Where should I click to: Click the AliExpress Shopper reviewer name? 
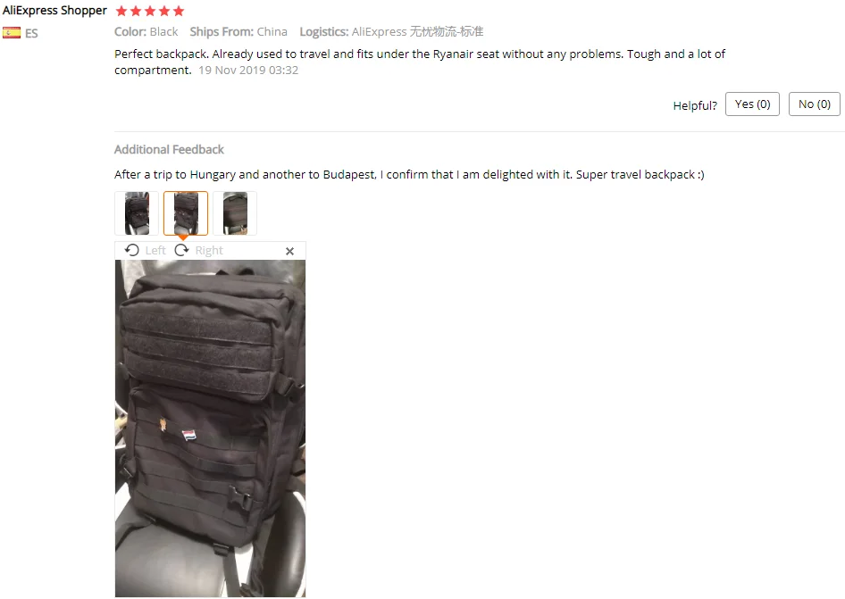[x=55, y=11]
